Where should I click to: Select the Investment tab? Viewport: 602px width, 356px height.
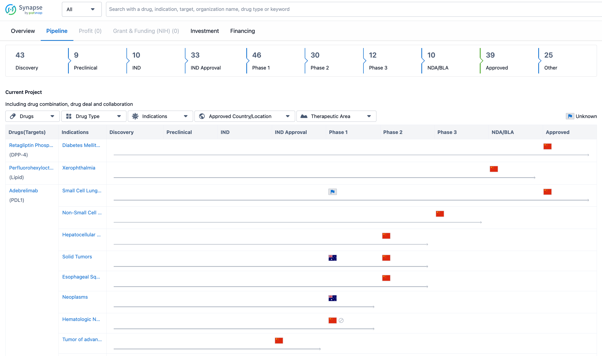tap(205, 31)
